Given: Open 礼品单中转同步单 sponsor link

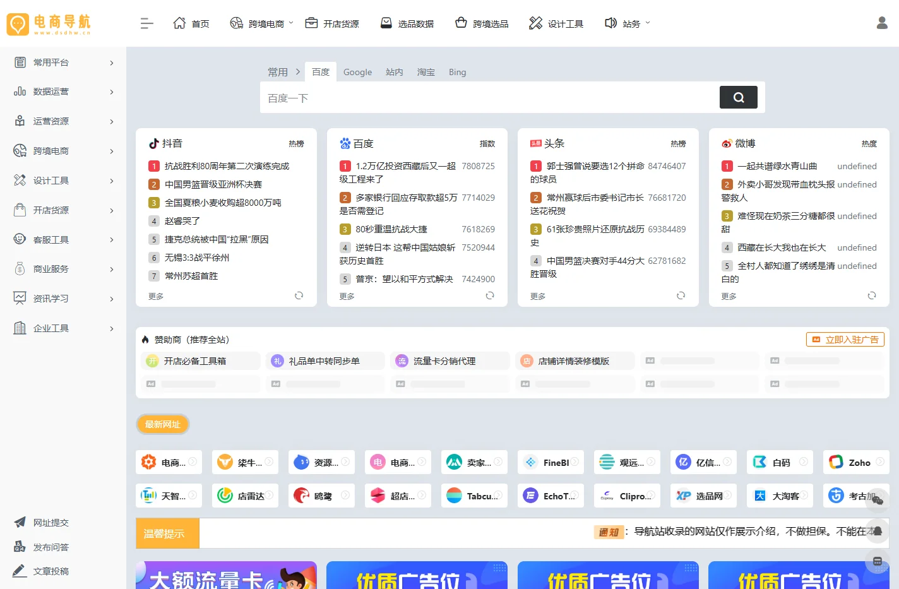Looking at the screenshot, I should click(x=325, y=361).
